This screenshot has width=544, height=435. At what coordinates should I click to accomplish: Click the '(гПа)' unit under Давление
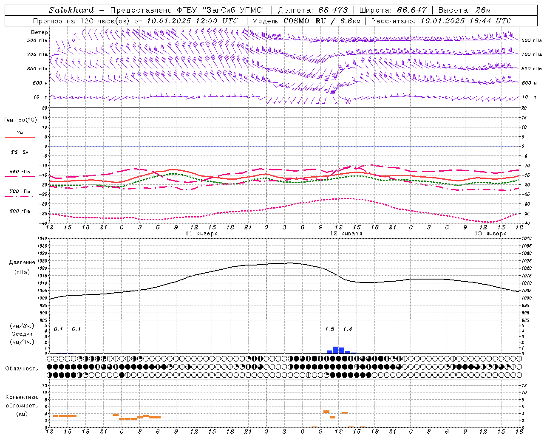[22, 272]
